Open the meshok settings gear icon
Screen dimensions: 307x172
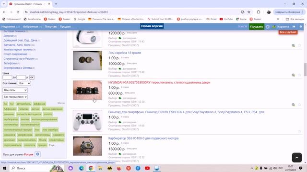(268, 27)
